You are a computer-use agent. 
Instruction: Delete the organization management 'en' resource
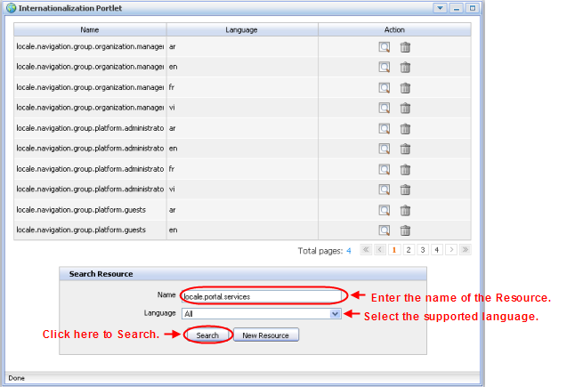[x=405, y=68]
